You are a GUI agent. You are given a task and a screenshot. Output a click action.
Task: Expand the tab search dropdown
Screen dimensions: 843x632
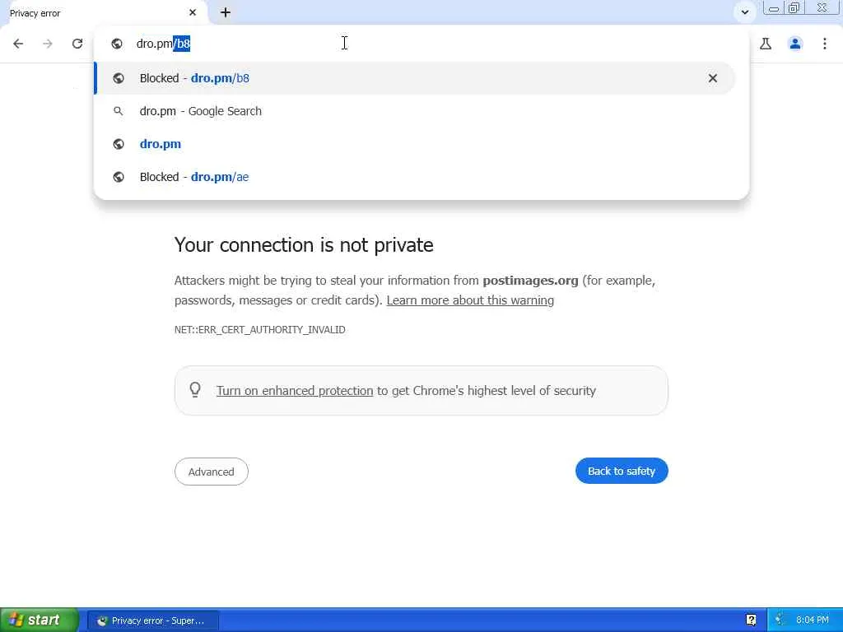coord(744,12)
